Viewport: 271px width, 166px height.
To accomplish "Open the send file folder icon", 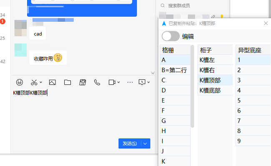I will pyautogui.click(x=68, y=82).
